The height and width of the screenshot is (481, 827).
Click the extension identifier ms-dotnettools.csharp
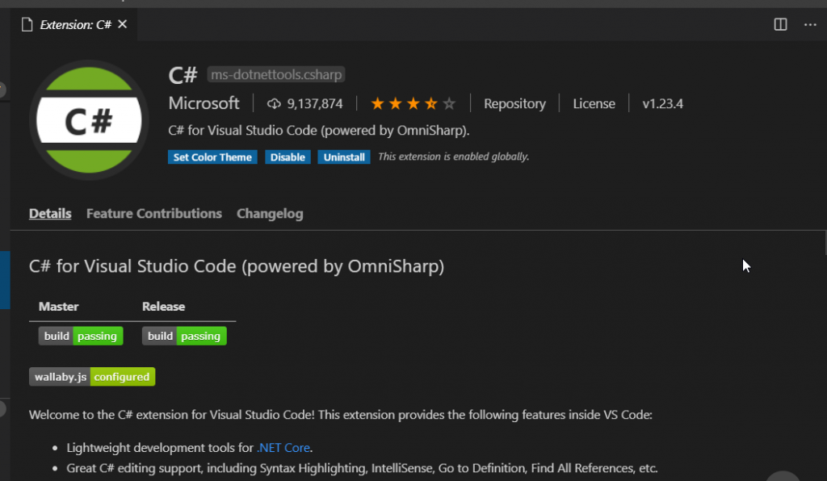[x=276, y=75]
